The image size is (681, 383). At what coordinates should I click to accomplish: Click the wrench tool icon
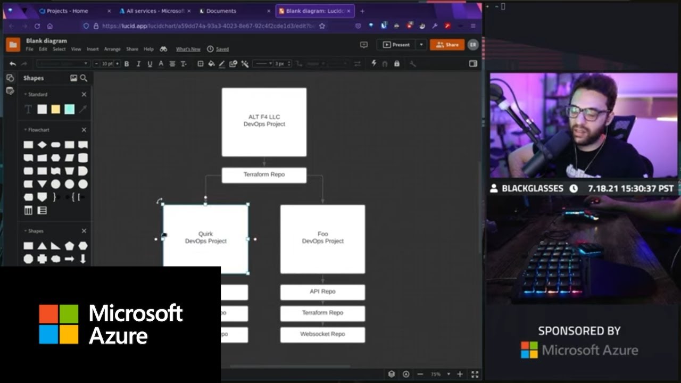(412, 64)
